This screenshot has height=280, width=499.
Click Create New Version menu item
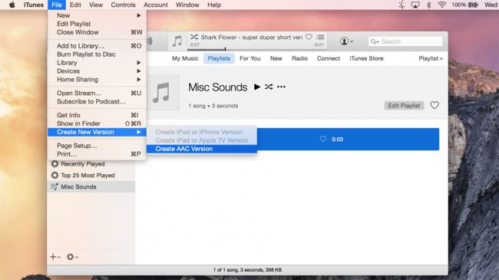tap(97, 132)
